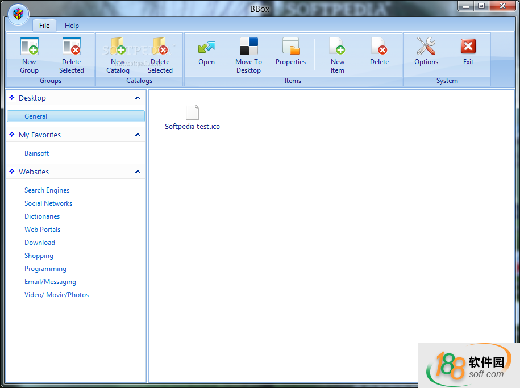Image resolution: width=520 pixels, height=388 pixels.
Task: Open the Social Networks catalog
Action: [48, 203]
